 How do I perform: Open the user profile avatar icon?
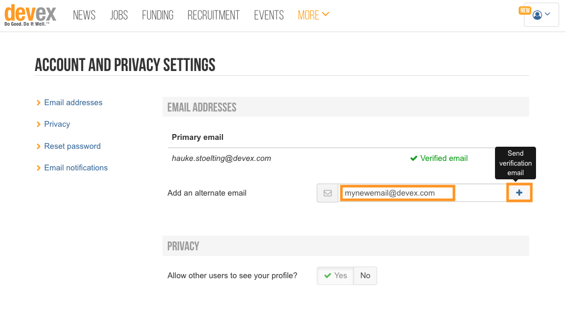click(x=537, y=15)
